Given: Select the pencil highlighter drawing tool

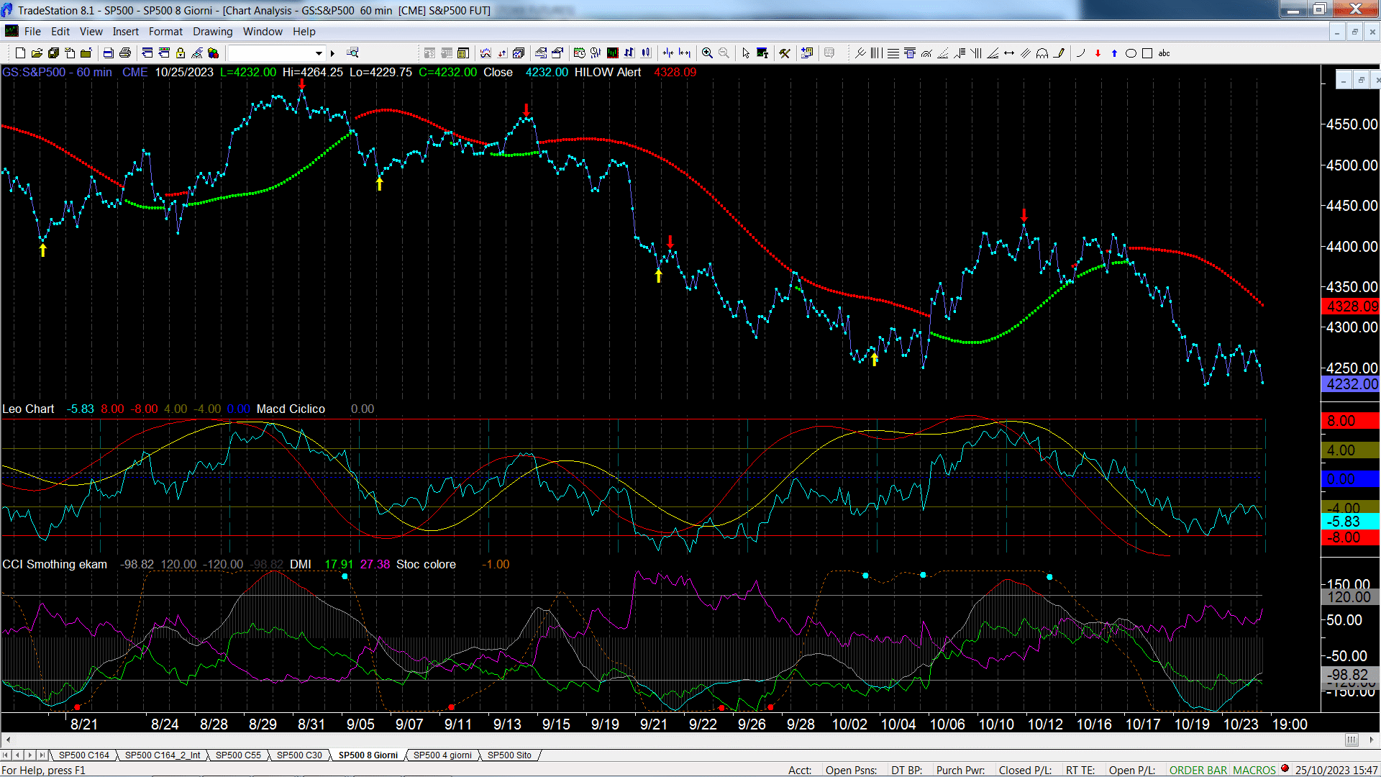Looking at the screenshot, I should coord(1059,53).
